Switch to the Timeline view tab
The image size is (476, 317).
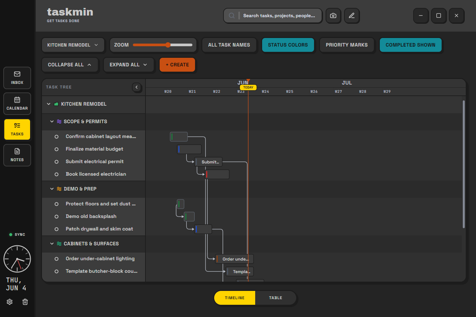tap(235, 298)
